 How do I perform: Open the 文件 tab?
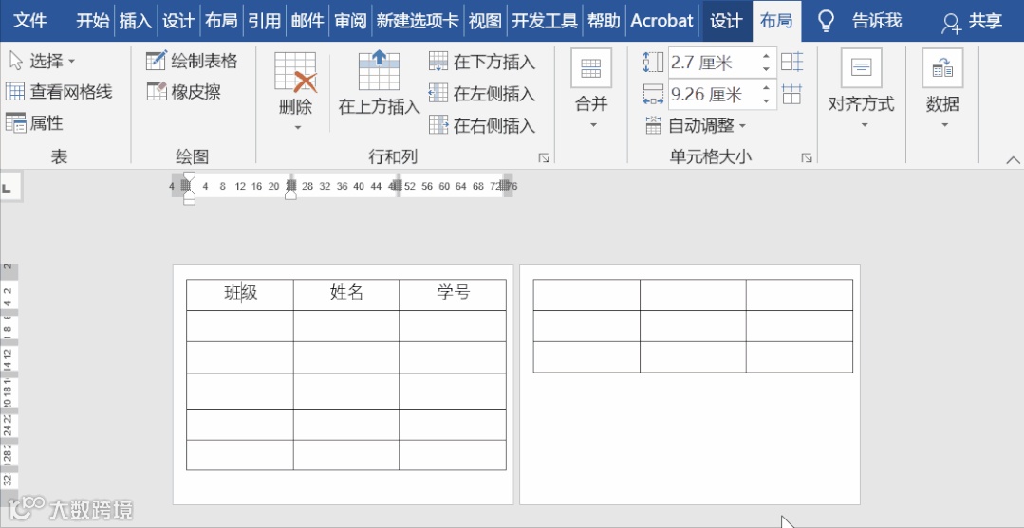click(x=30, y=21)
